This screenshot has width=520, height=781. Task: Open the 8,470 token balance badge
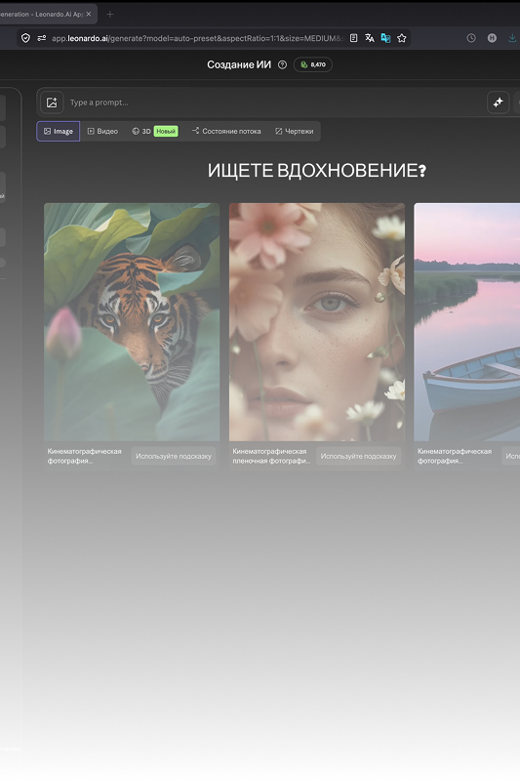[313, 64]
